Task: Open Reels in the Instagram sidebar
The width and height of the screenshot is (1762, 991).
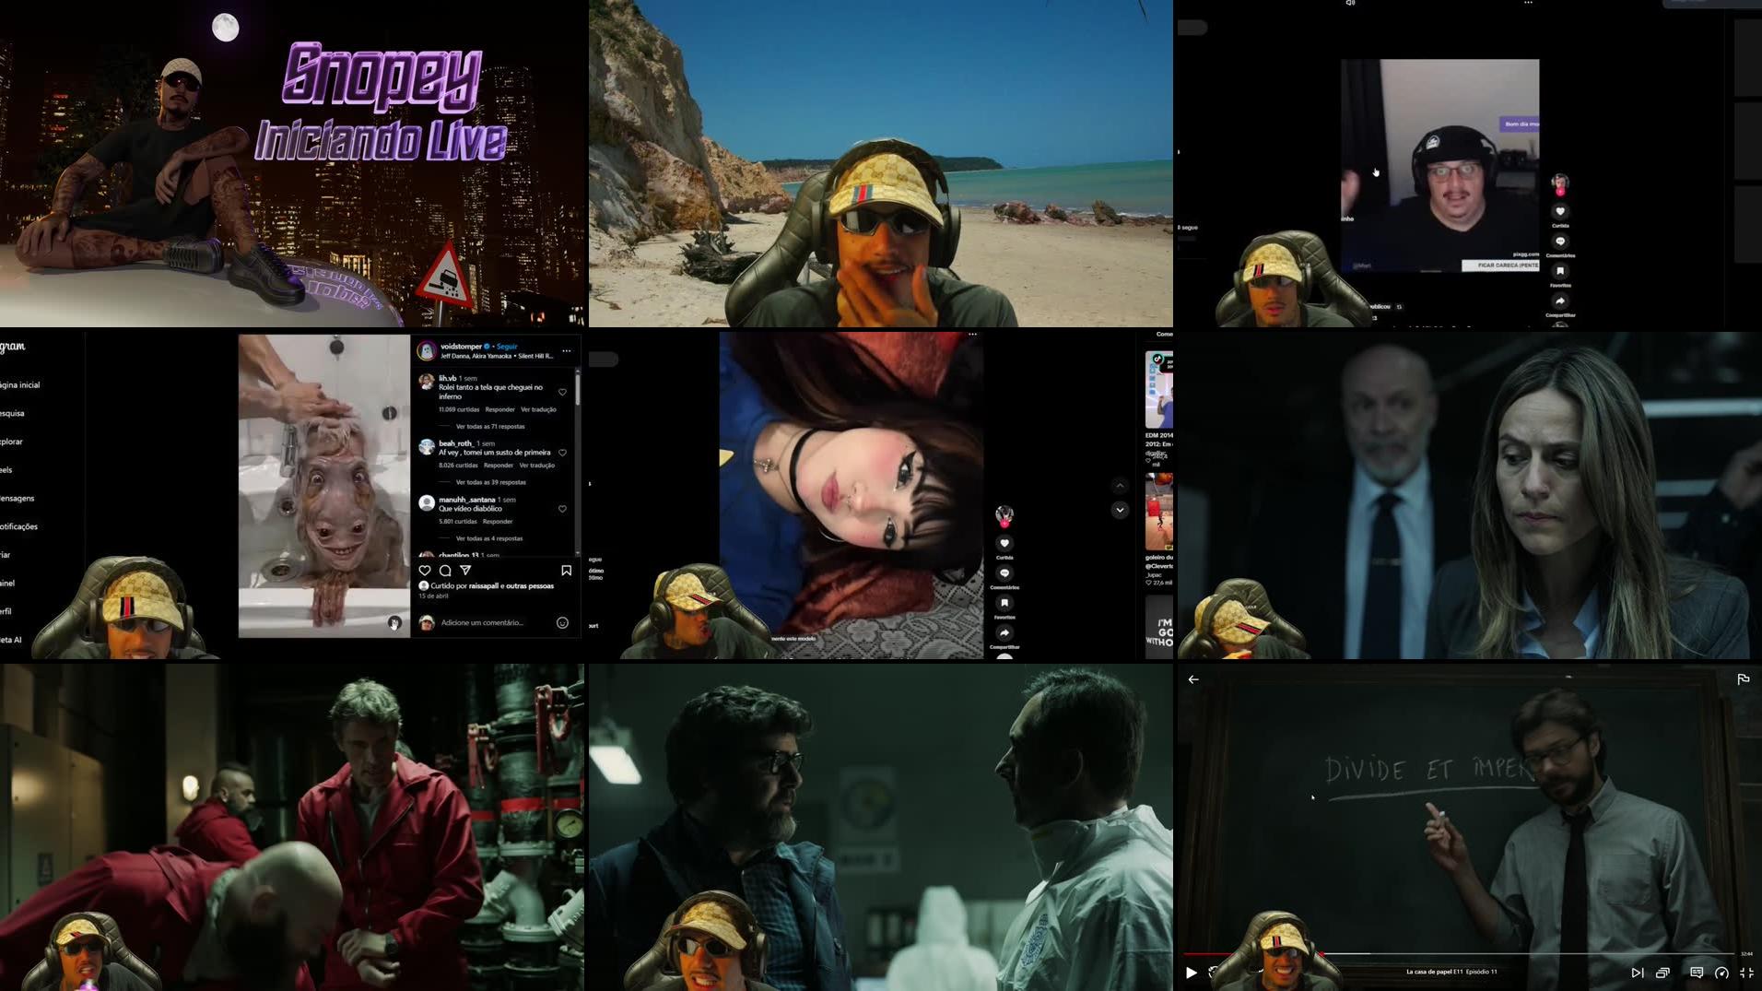Action: click(6, 470)
